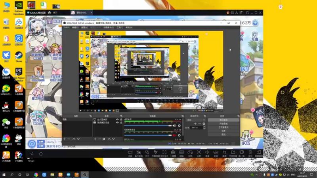Pop out the Audio Mixer dock panel
317x178 pixels.
[183, 116]
